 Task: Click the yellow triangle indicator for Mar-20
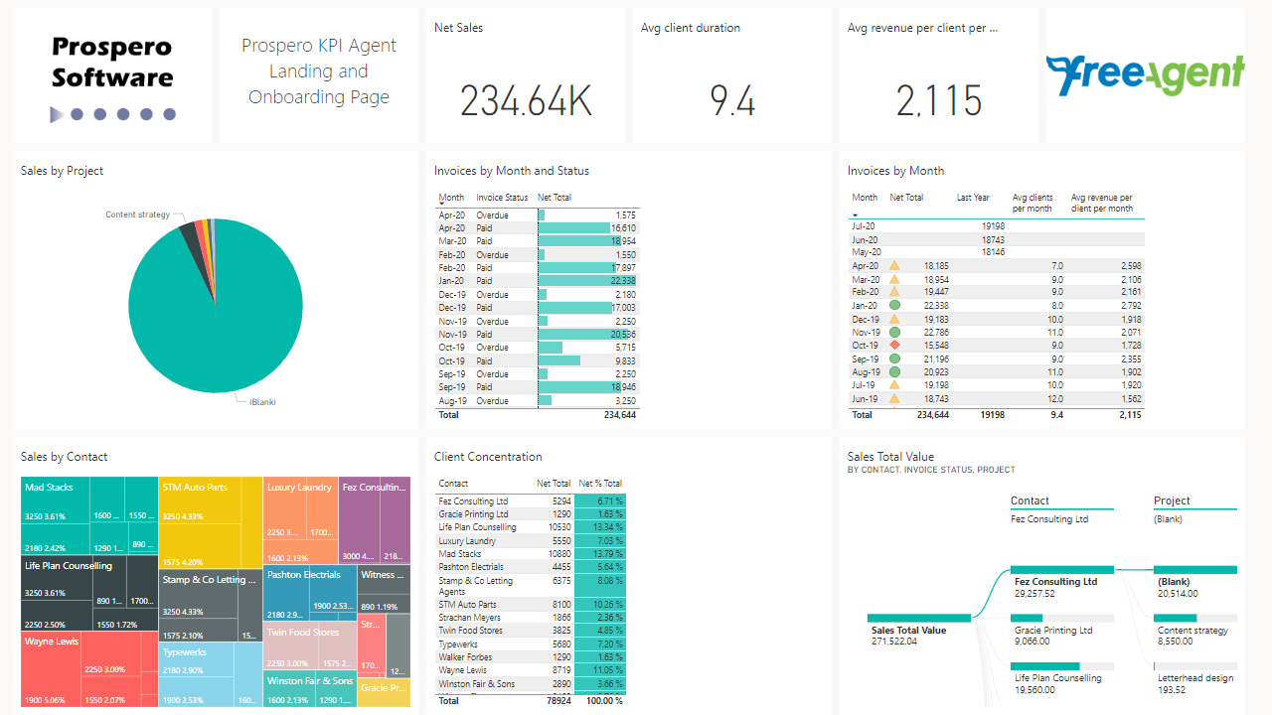[894, 279]
